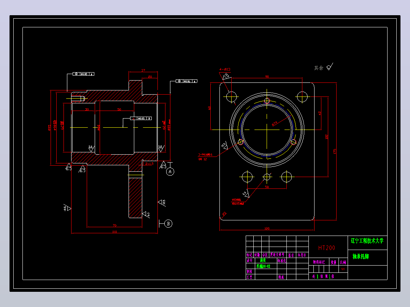Select the perpendicularity tolerance frame 0.05

pos(141,119)
